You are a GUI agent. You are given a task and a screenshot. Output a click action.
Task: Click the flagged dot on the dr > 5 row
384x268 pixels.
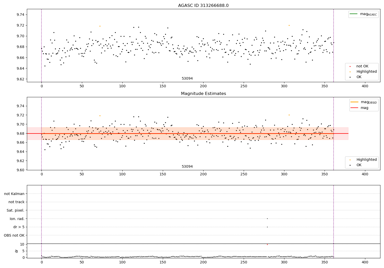[x=267, y=227]
